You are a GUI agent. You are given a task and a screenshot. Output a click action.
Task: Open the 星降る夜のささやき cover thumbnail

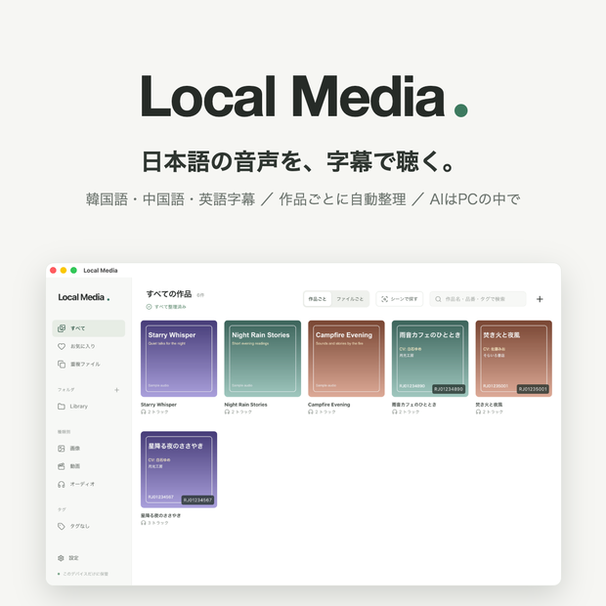coord(179,469)
